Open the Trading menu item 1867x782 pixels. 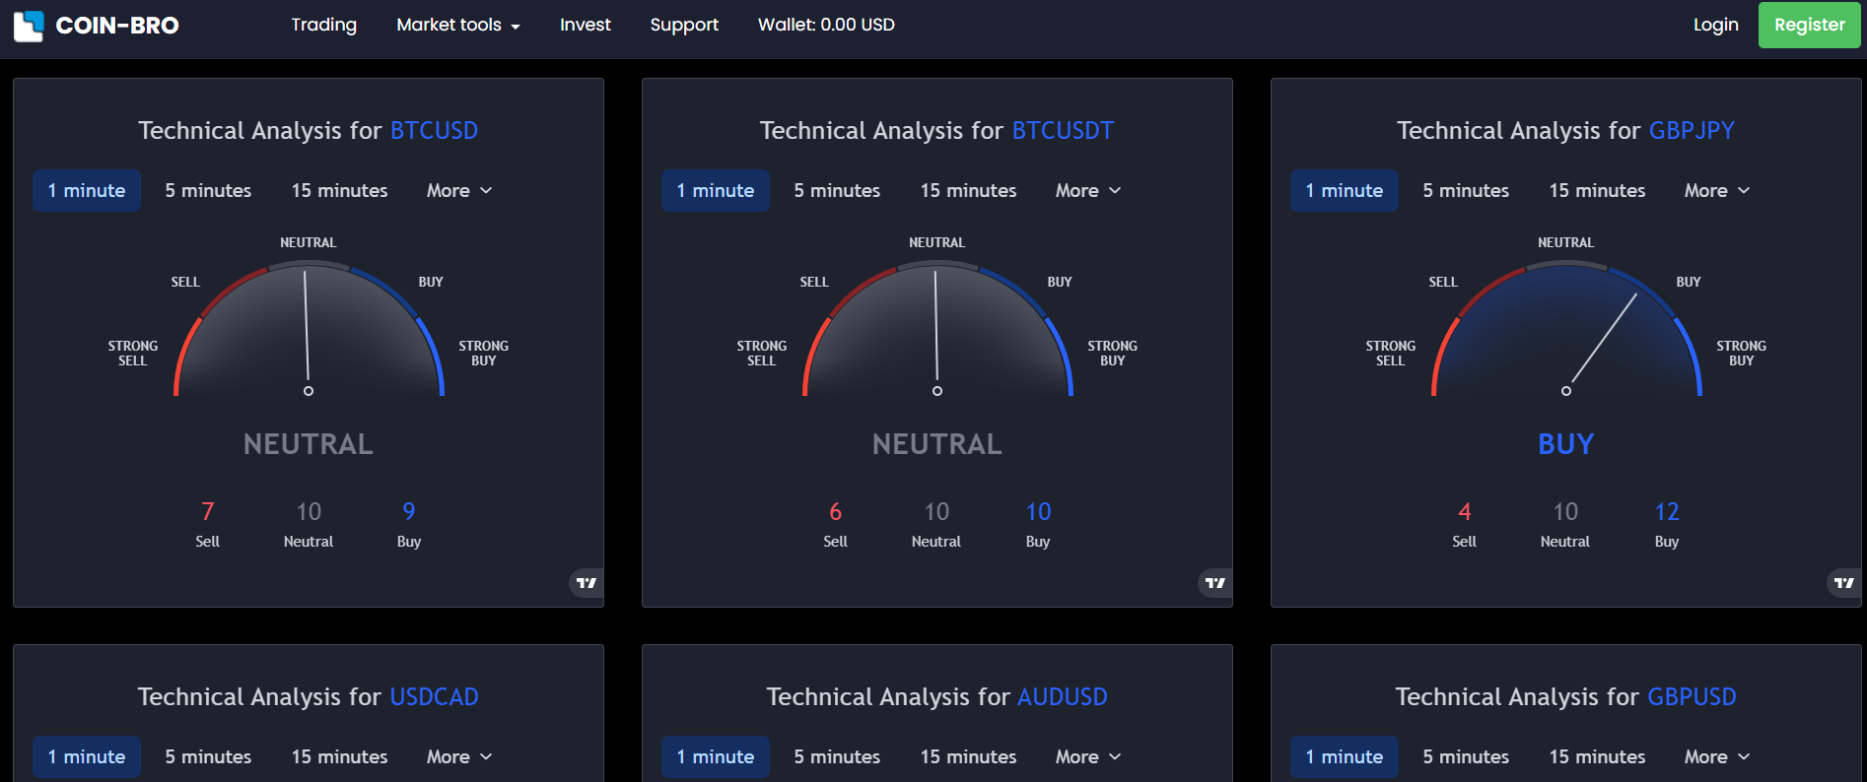(323, 25)
